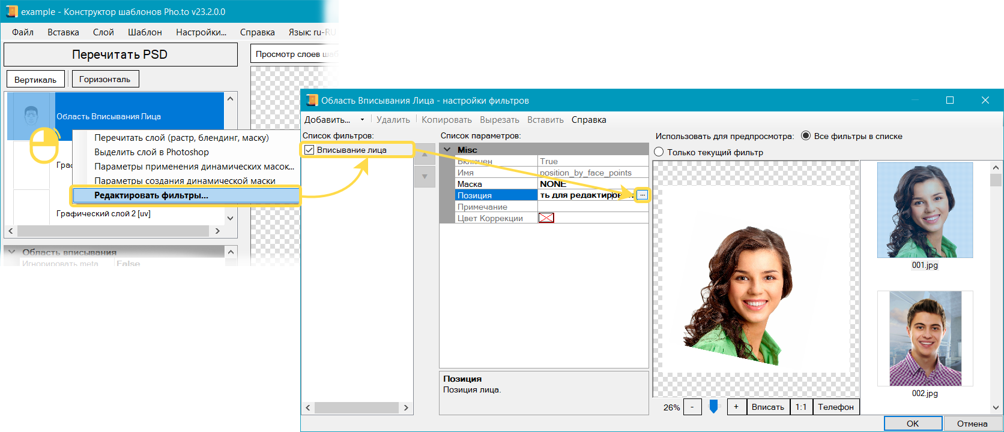This screenshot has height=432, width=1004.
Task: Select Все фильтры в списке radio option
Action: pyautogui.click(x=806, y=136)
